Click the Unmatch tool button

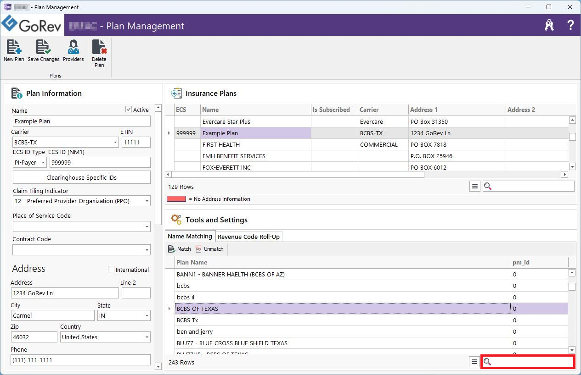tap(209, 249)
